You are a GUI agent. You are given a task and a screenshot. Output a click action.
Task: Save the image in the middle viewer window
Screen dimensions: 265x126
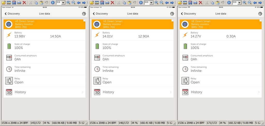pyautogui.click(x=102, y=3)
